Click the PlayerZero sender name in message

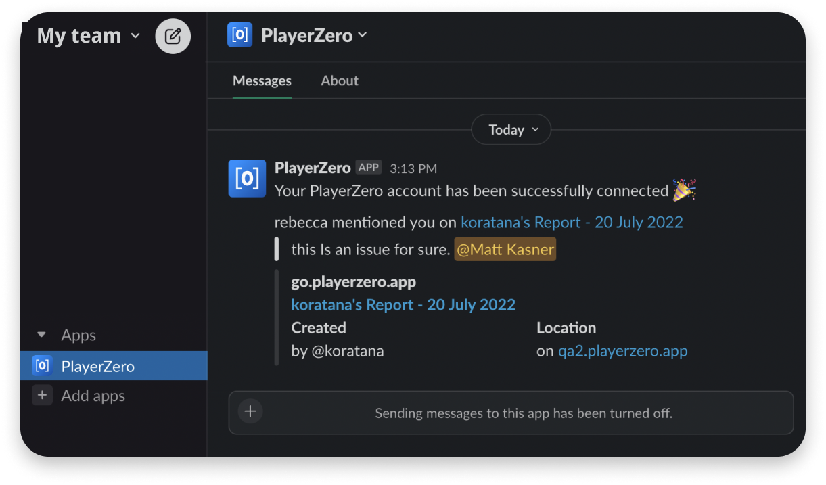point(313,168)
